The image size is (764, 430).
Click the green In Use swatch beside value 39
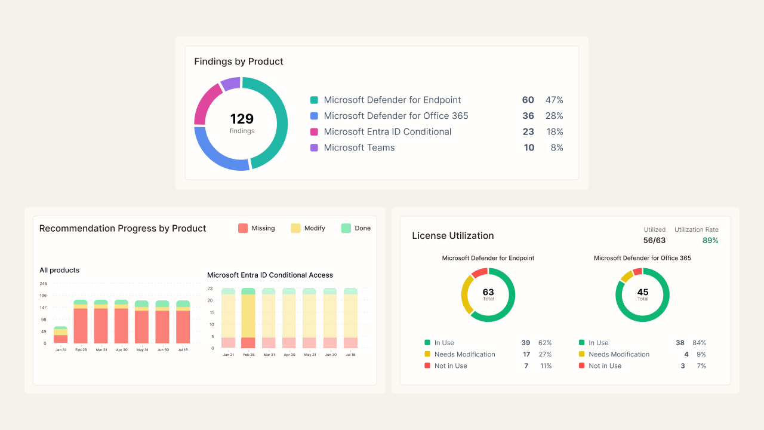427,343
